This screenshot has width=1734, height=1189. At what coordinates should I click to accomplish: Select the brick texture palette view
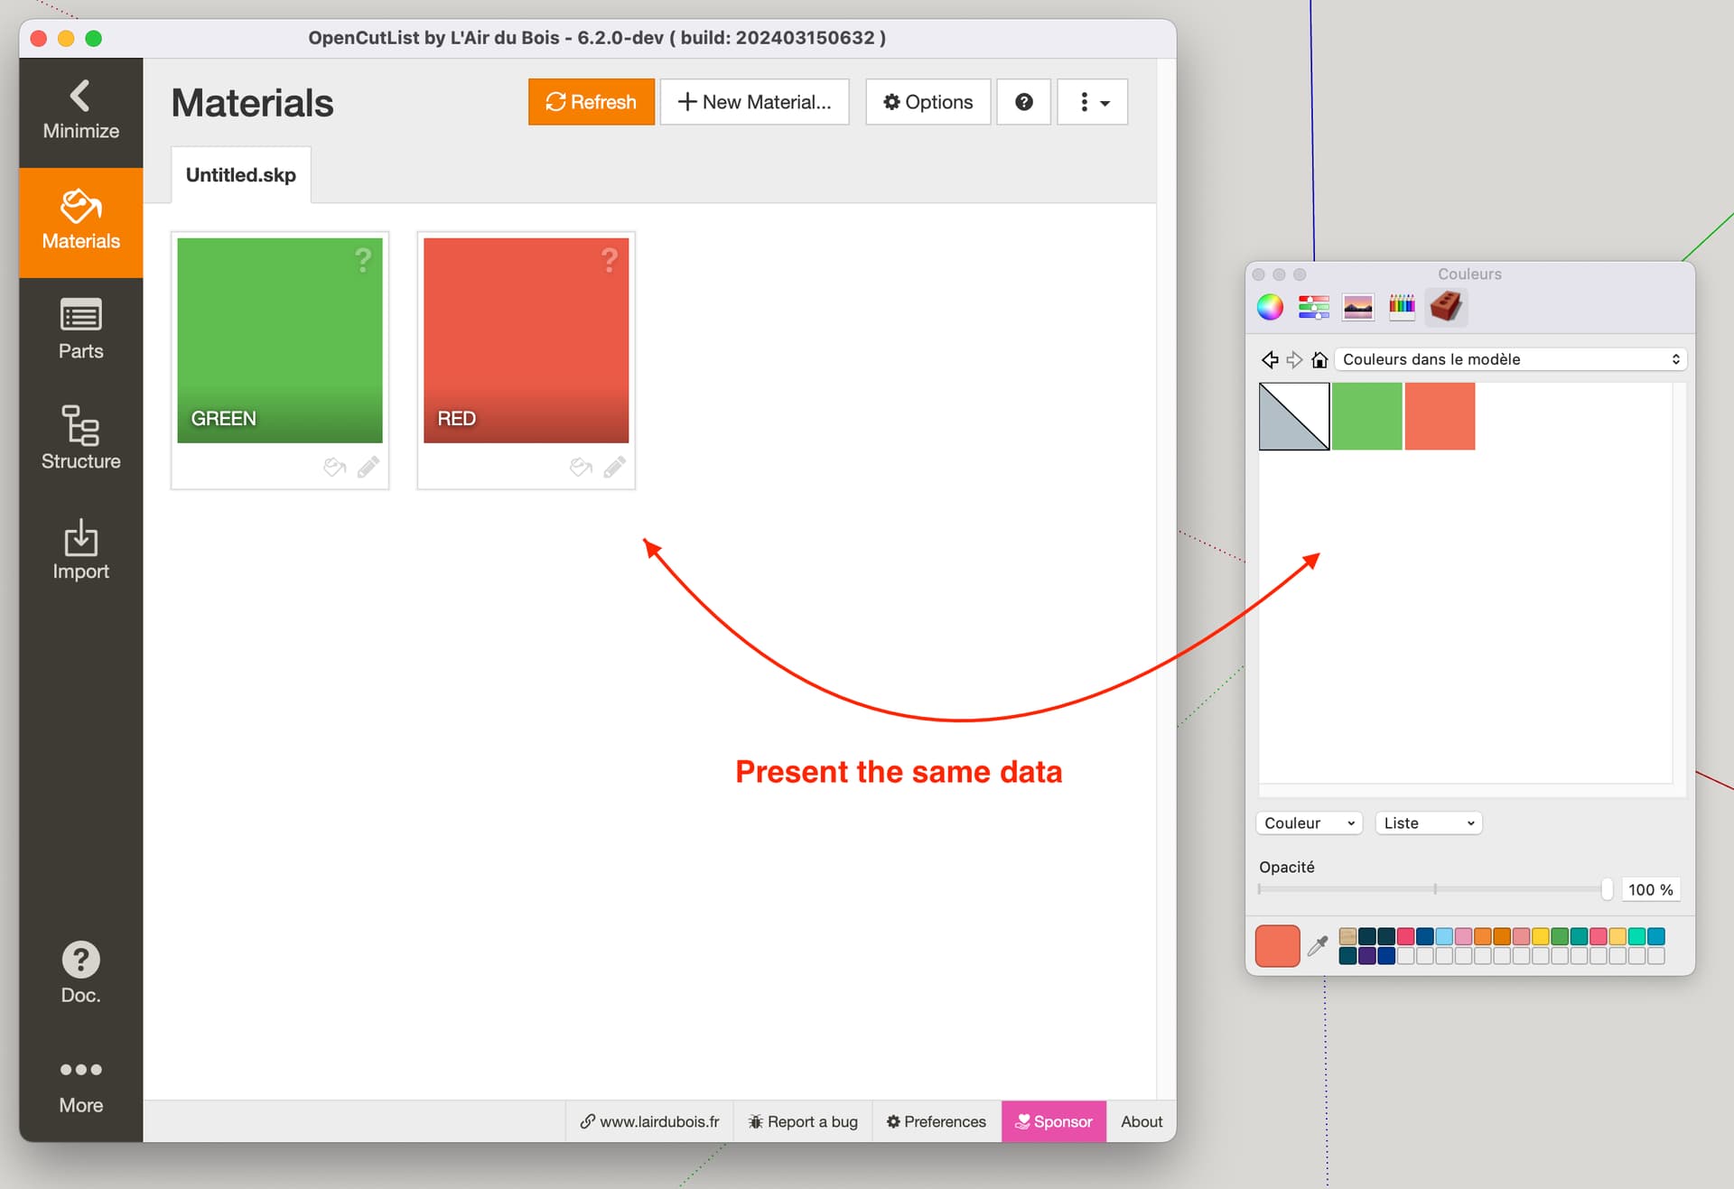[x=1446, y=307]
